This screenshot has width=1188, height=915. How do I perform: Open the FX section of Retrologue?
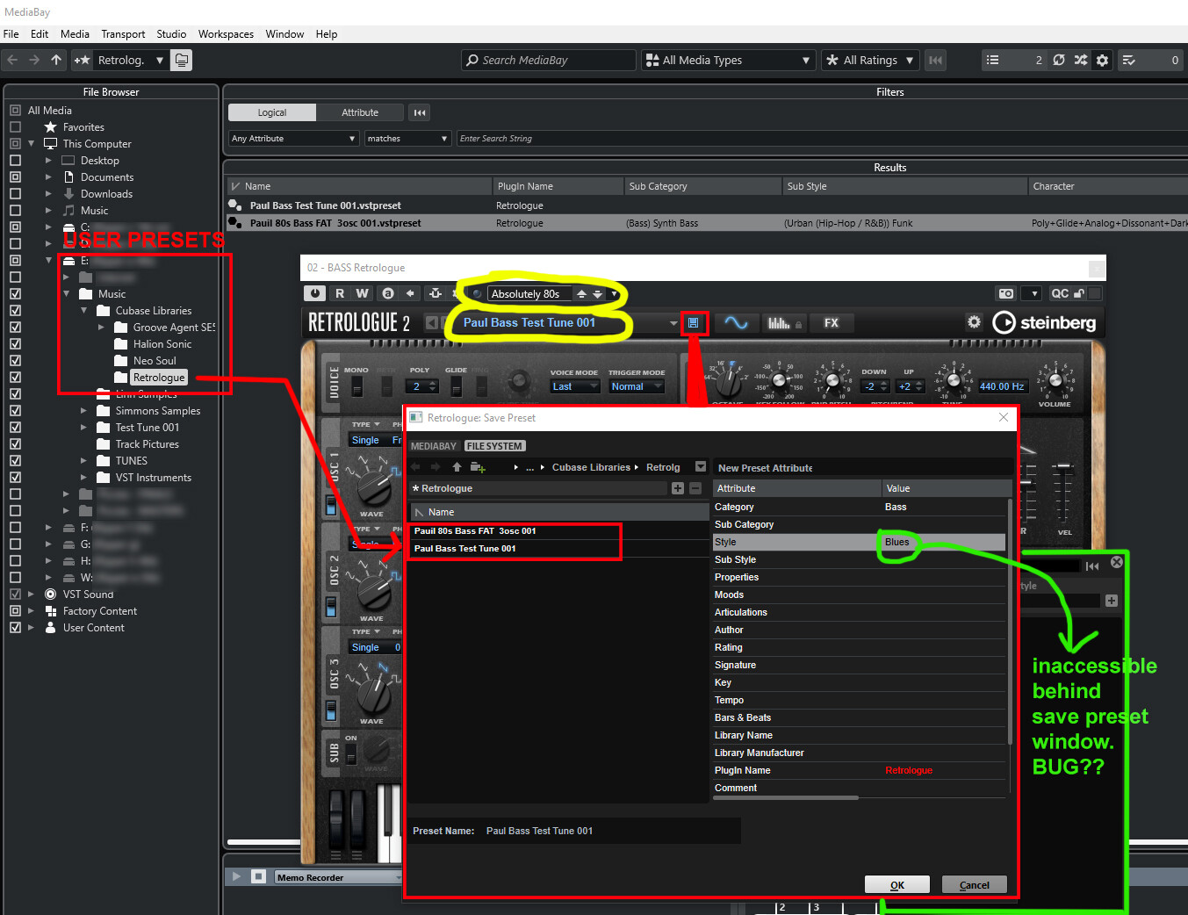(x=831, y=323)
